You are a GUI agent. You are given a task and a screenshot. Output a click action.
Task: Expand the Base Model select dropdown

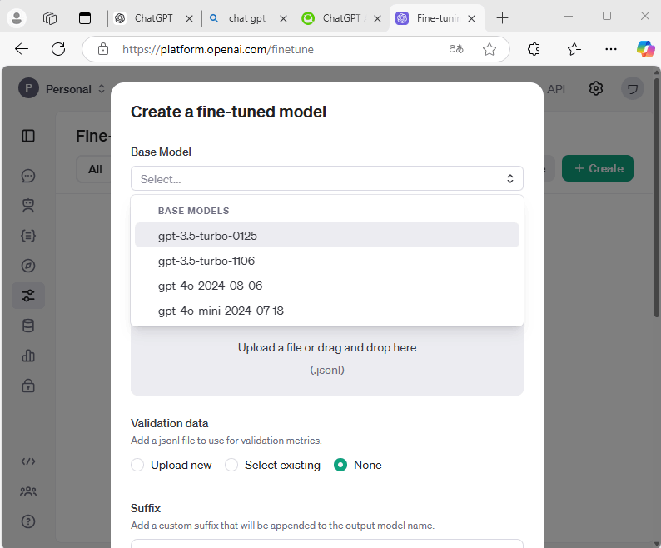coord(327,178)
